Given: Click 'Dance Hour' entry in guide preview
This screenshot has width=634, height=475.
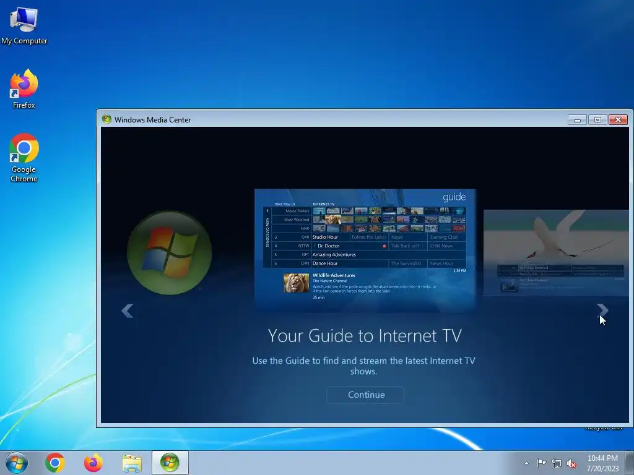Looking at the screenshot, I should [325, 263].
